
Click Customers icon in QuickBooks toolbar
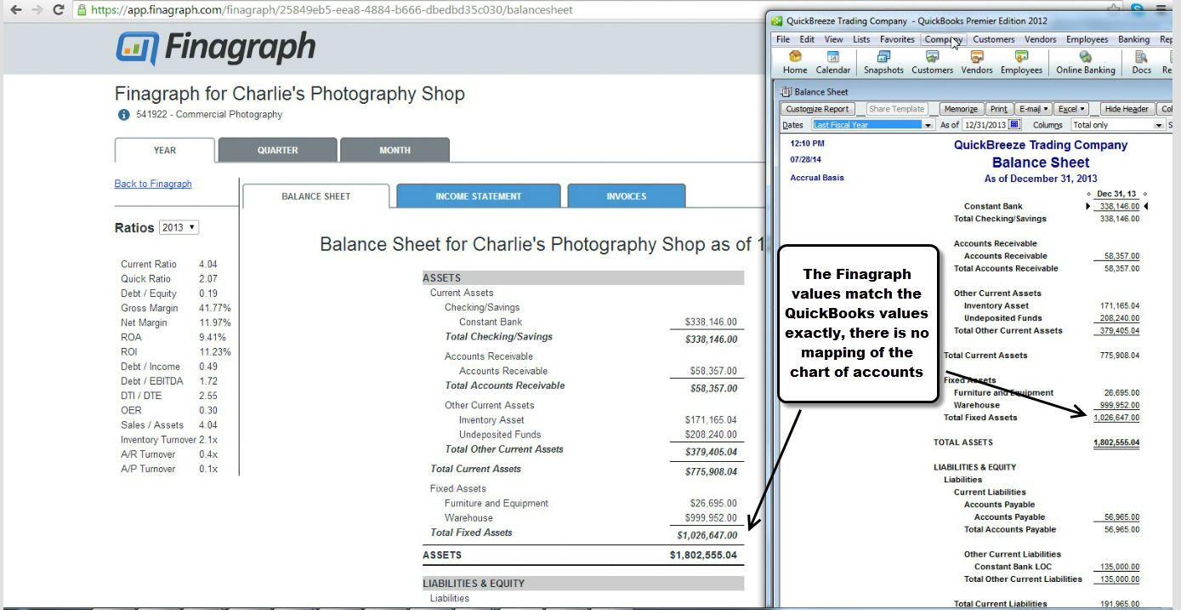(x=933, y=62)
